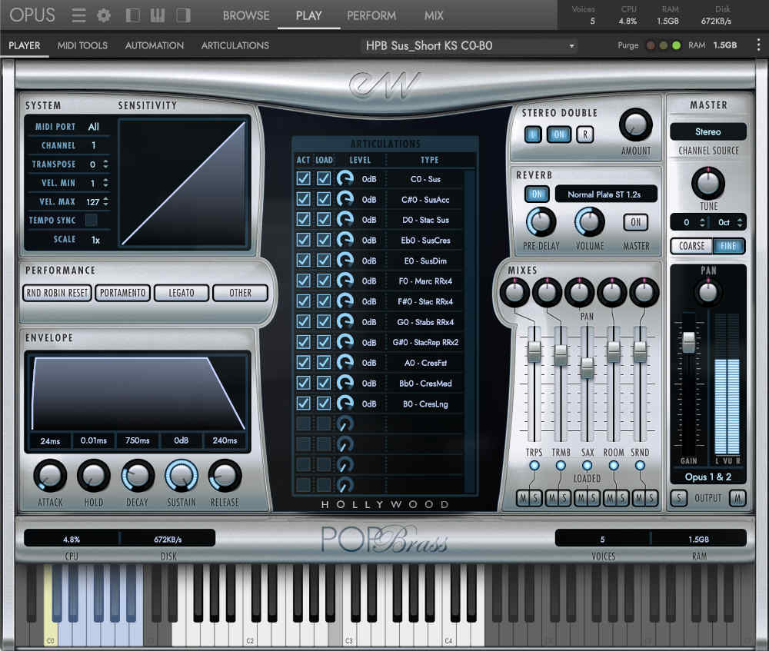Switch to the MIX page
This screenshot has height=651, width=769.
(x=434, y=15)
